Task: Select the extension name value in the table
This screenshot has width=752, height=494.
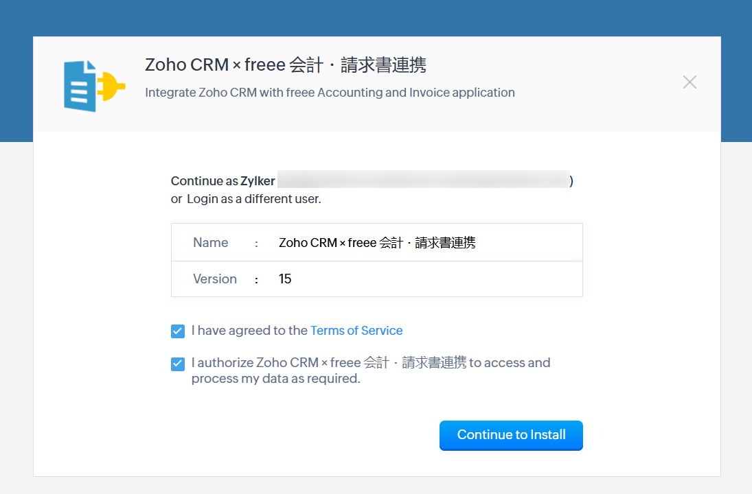Action: 377,242
